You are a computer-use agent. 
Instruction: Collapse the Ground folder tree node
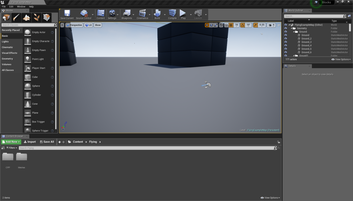tap(294, 32)
